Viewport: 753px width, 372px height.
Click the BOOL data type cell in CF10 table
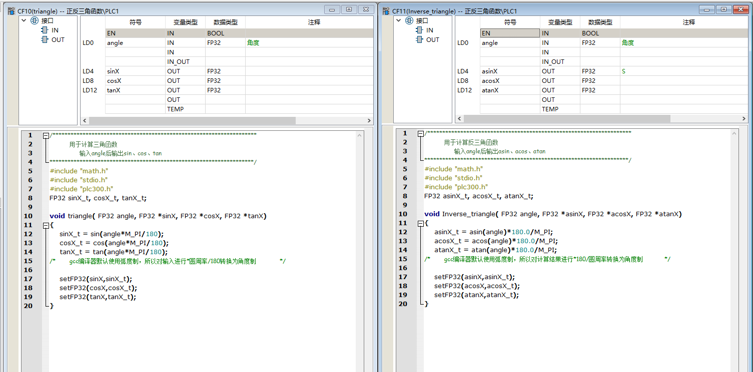[225, 33]
